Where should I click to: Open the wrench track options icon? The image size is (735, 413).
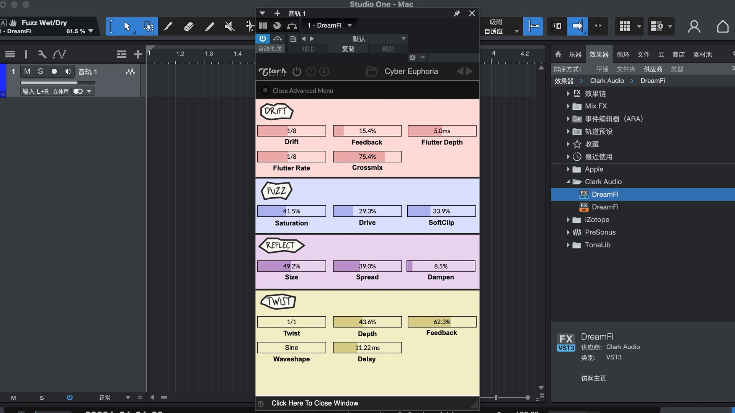click(42, 54)
